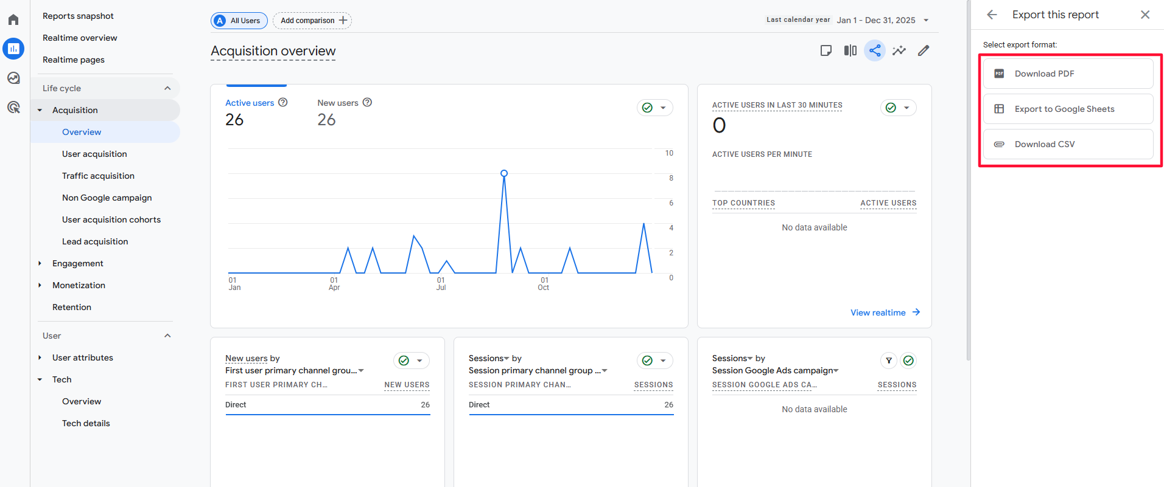This screenshot has width=1164, height=487.
Task: Click the New users help icon
Action: click(367, 102)
